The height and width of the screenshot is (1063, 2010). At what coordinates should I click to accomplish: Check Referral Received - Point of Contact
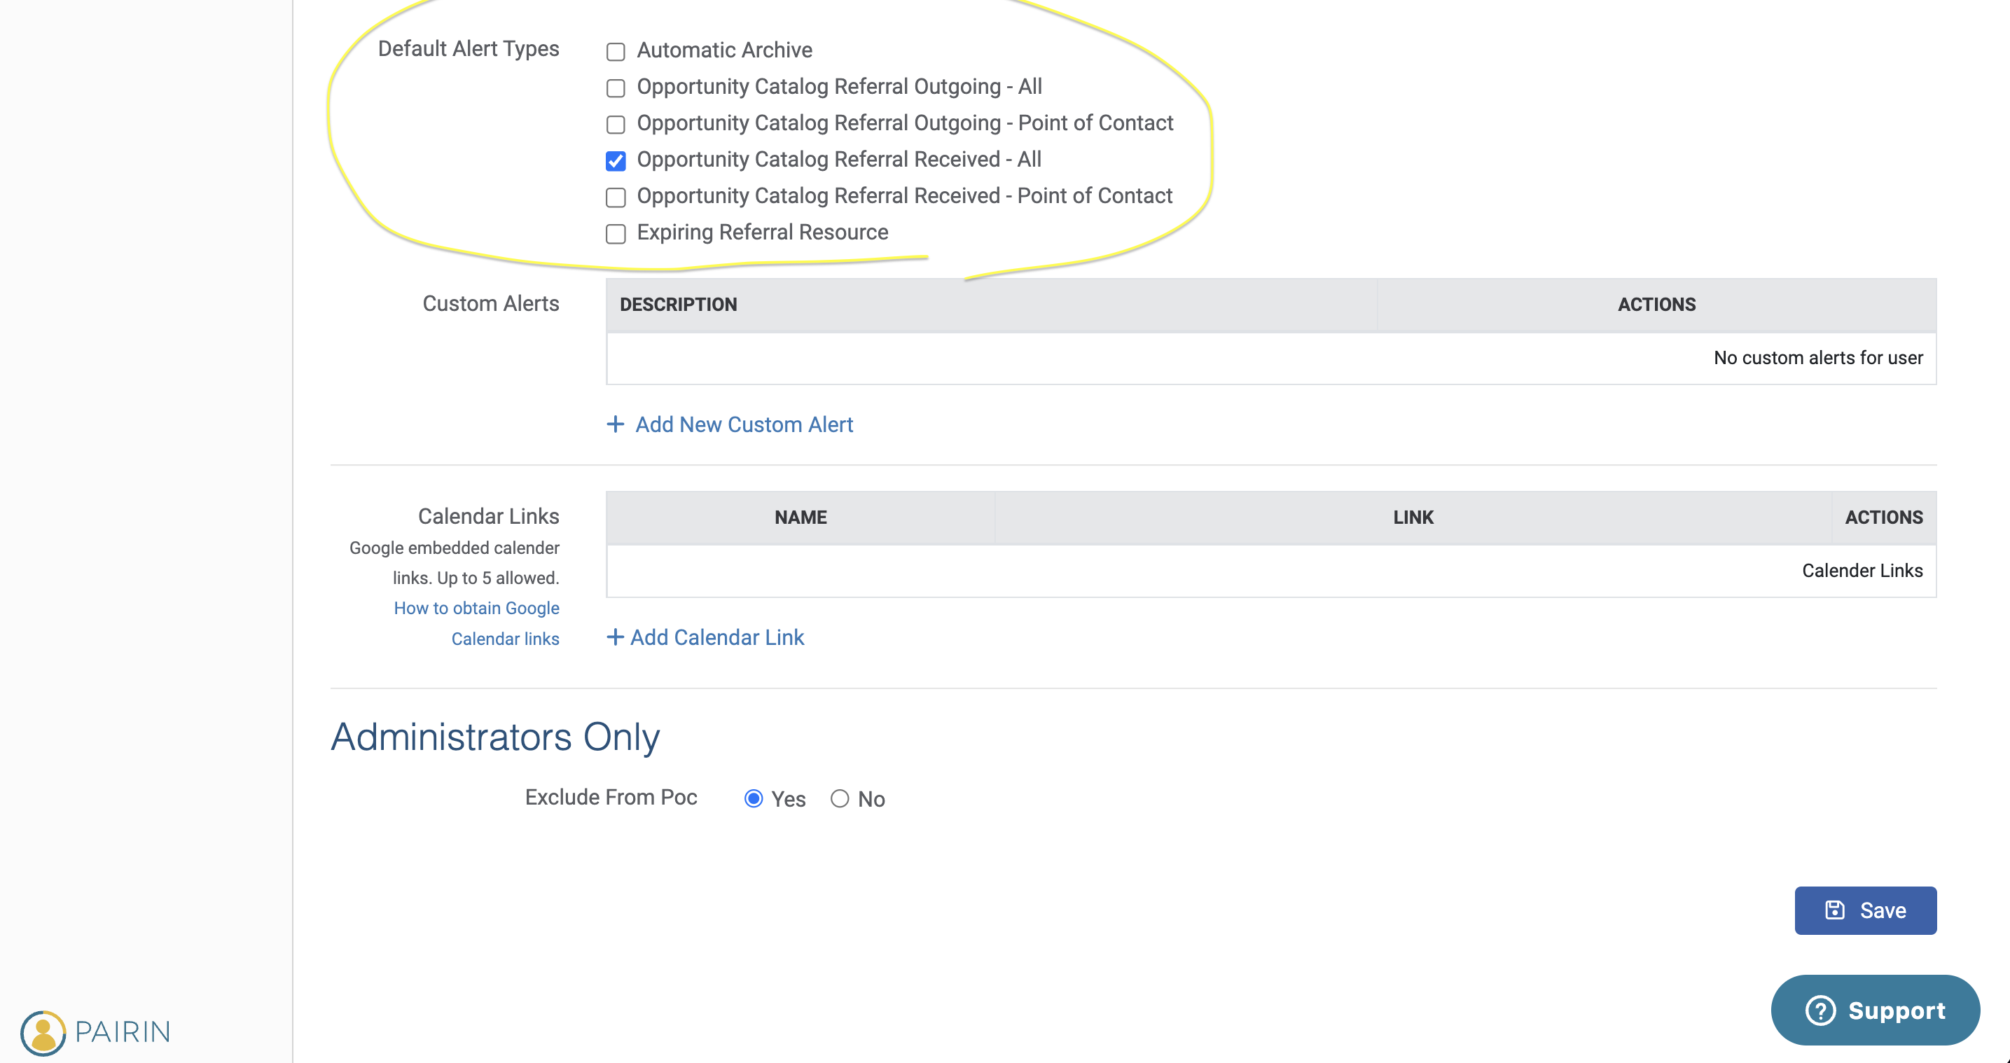616,197
